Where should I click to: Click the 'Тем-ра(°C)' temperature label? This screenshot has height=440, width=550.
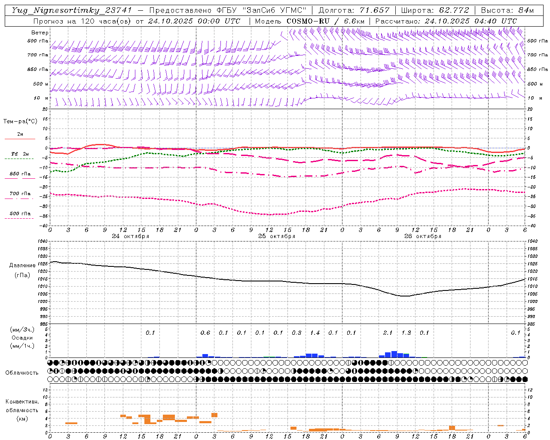coord(20,122)
